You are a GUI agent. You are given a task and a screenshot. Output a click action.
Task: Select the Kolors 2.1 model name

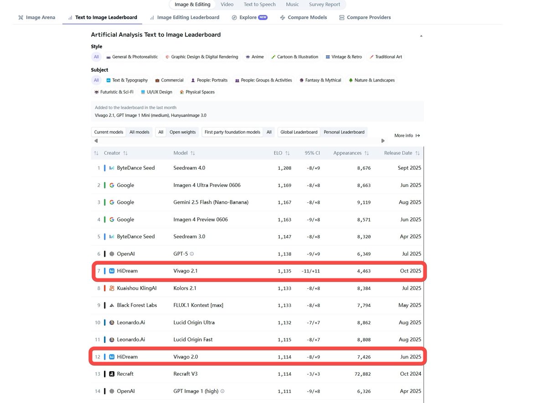pyautogui.click(x=185, y=288)
